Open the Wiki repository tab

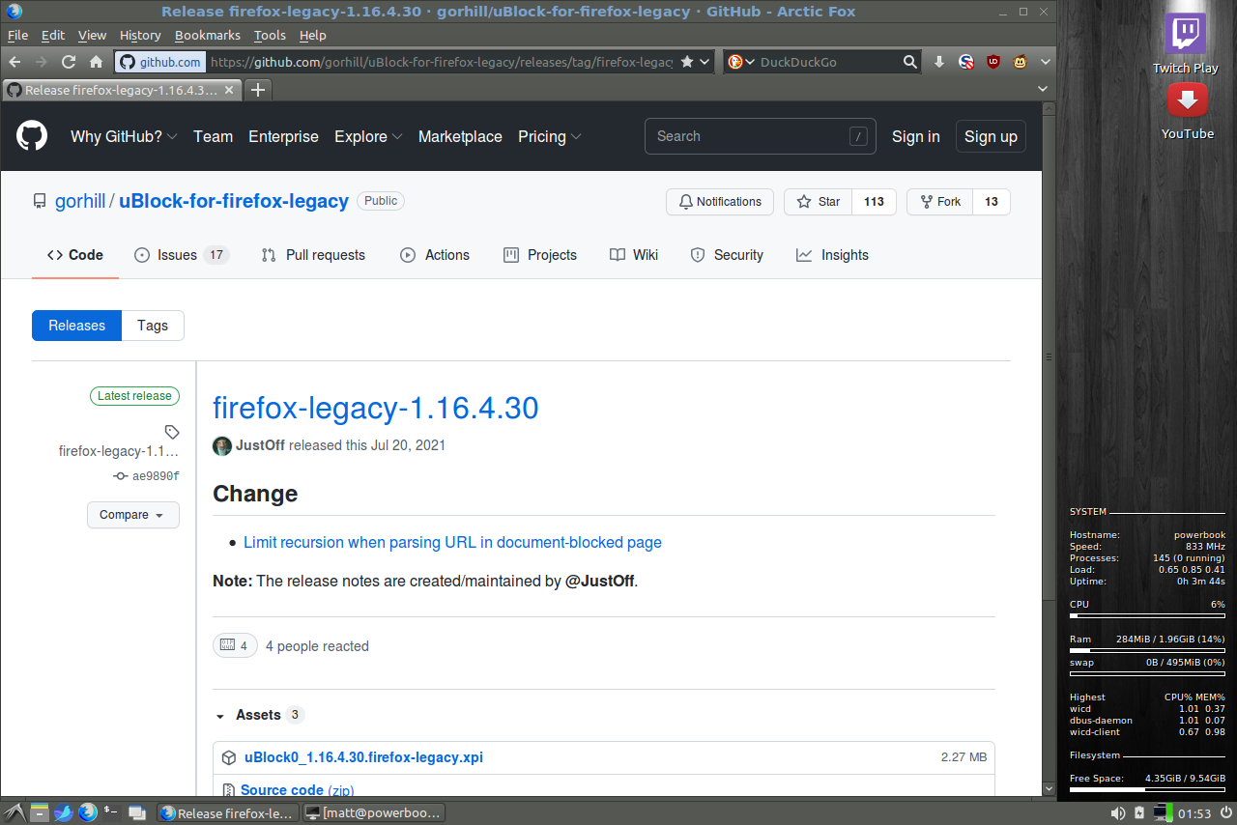pyautogui.click(x=634, y=255)
